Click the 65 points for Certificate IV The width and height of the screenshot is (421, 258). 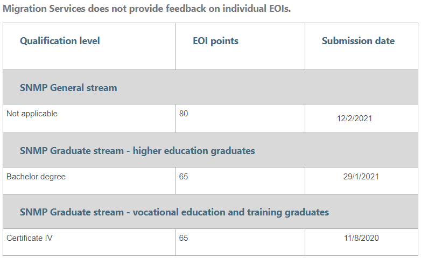(x=184, y=238)
